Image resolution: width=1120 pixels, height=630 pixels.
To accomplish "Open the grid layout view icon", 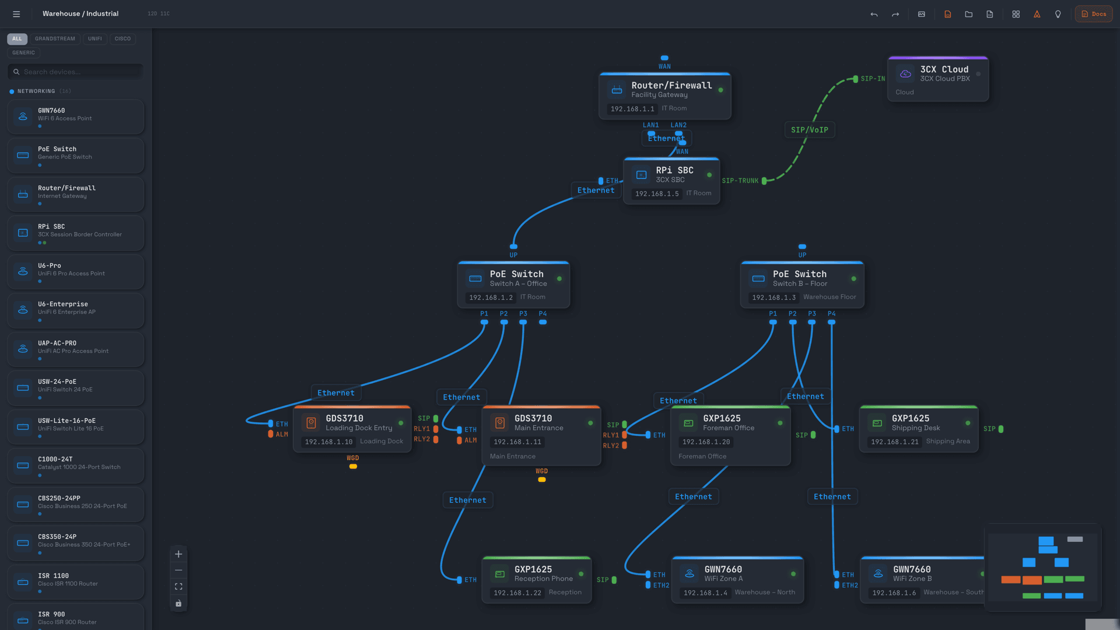I will click(1016, 14).
